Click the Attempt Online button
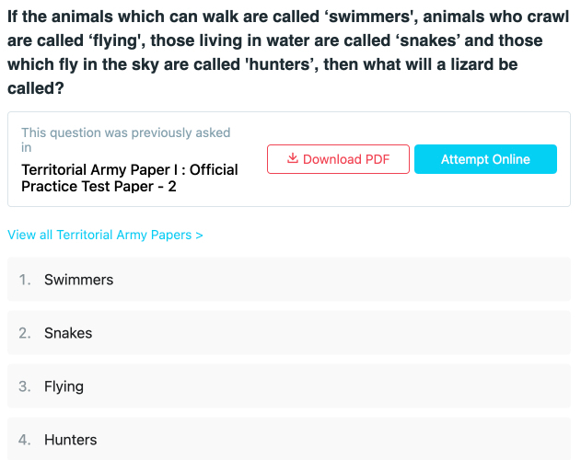Viewport: 581px width, 460px height. click(x=485, y=159)
